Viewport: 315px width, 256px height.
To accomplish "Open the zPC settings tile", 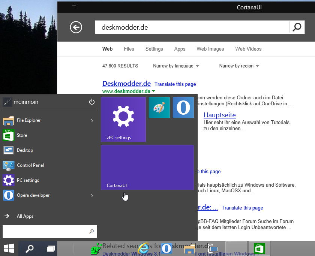I will coord(123,120).
